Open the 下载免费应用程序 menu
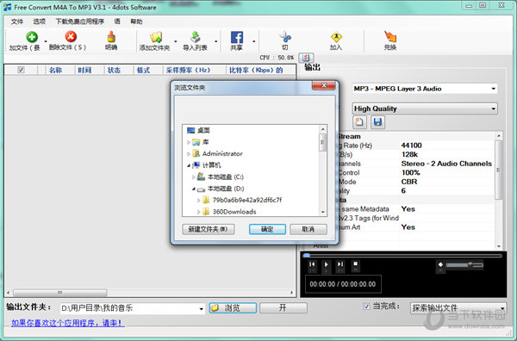This screenshot has width=517, height=341. [x=79, y=22]
